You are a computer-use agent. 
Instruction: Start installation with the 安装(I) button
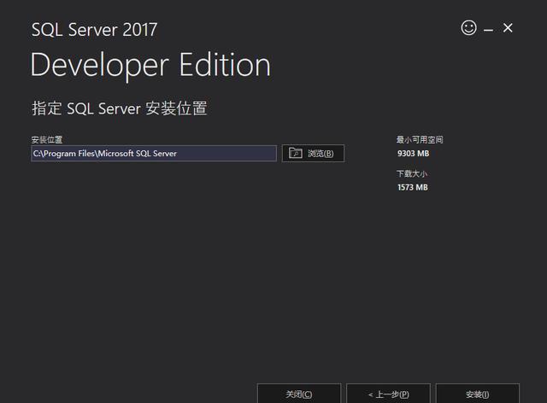[x=478, y=394]
